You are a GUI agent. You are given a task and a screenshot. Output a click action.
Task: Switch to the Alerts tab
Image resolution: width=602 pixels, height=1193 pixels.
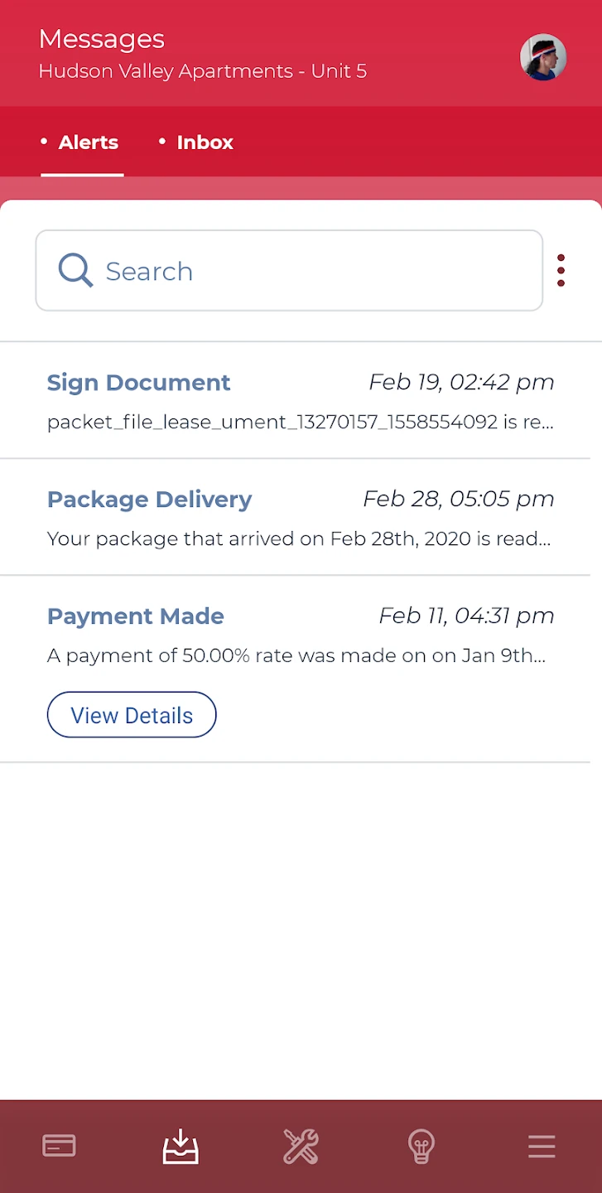(88, 142)
